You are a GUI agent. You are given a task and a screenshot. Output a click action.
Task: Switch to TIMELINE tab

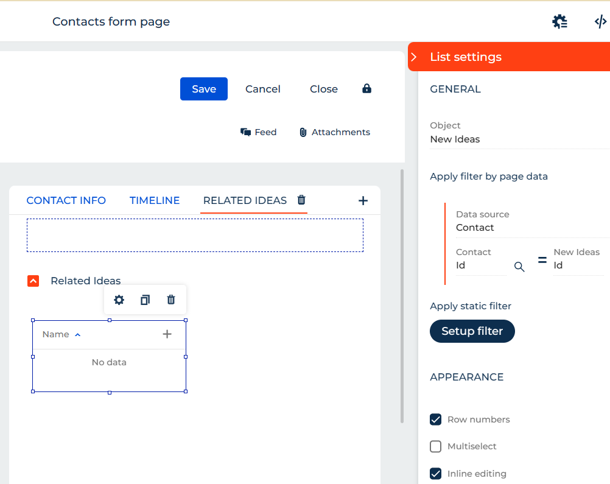click(x=155, y=200)
